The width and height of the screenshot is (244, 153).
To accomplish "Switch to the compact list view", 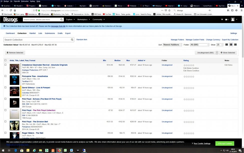I will point(235,44).
